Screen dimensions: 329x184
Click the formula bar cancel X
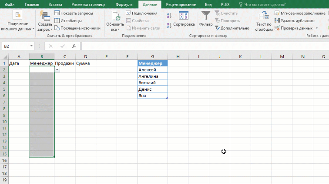pyautogui.click(x=50, y=46)
